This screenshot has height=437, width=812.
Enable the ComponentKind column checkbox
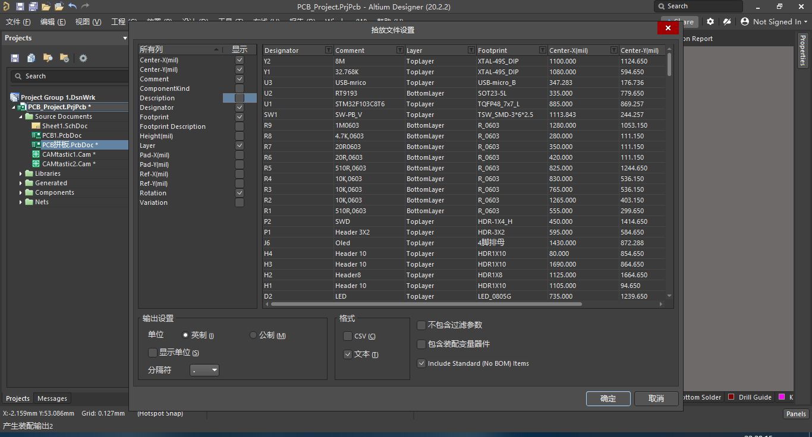click(240, 88)
